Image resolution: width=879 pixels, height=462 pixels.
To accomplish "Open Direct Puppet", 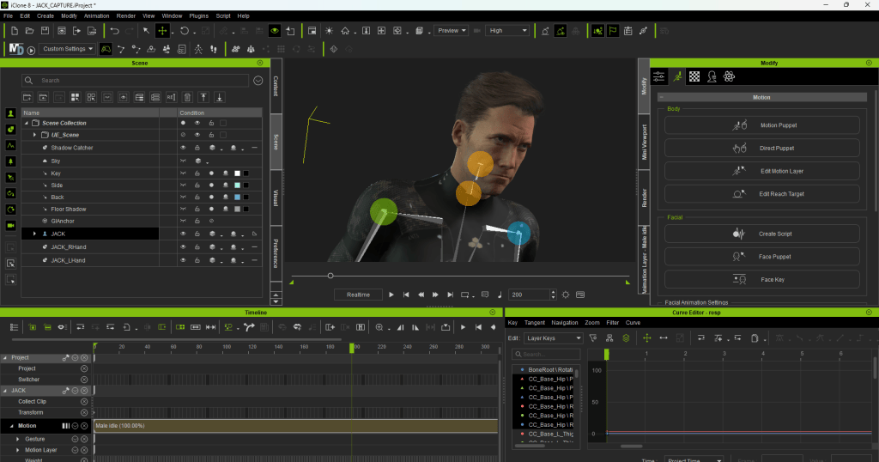I will [762, 148].
